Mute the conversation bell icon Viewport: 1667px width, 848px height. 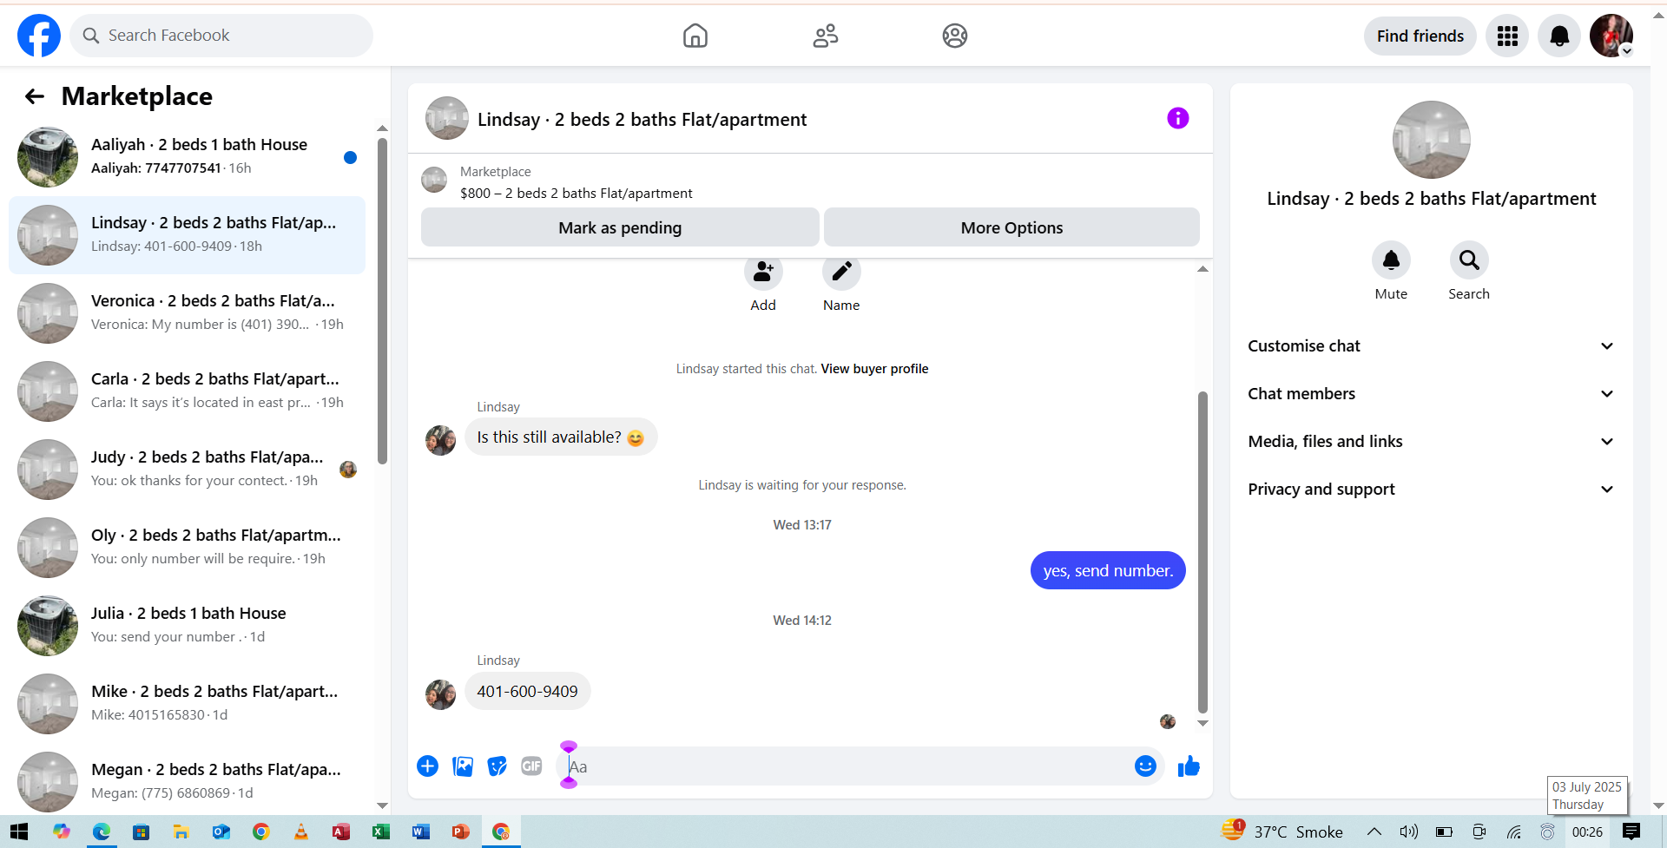point(1391,260)
